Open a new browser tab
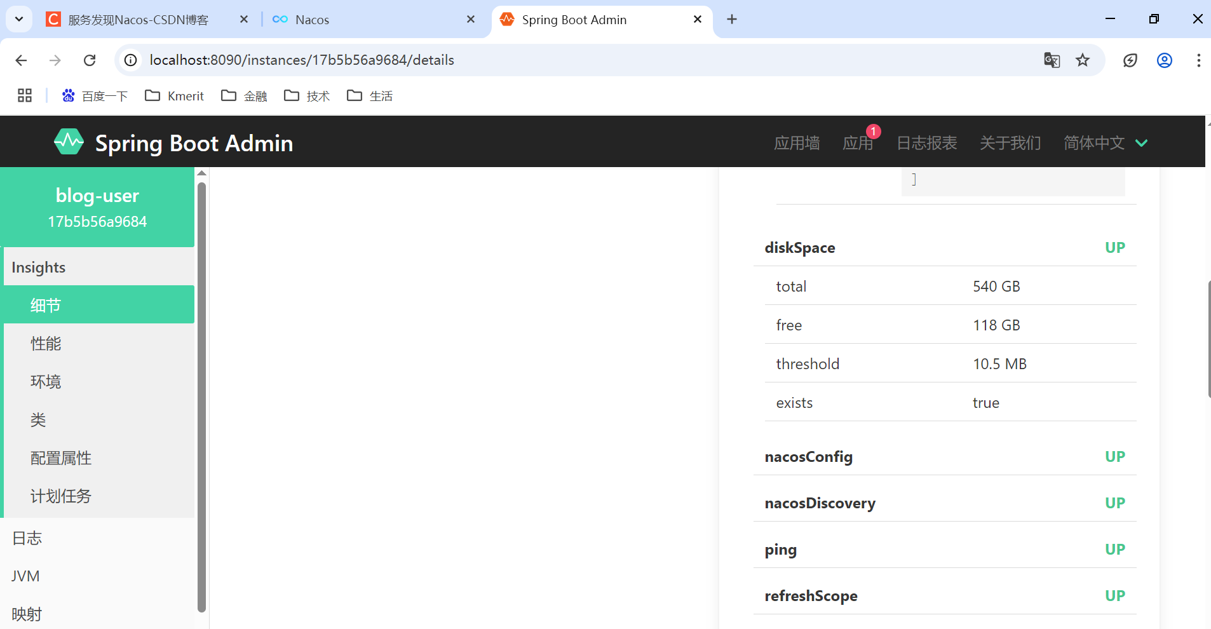 732,20
